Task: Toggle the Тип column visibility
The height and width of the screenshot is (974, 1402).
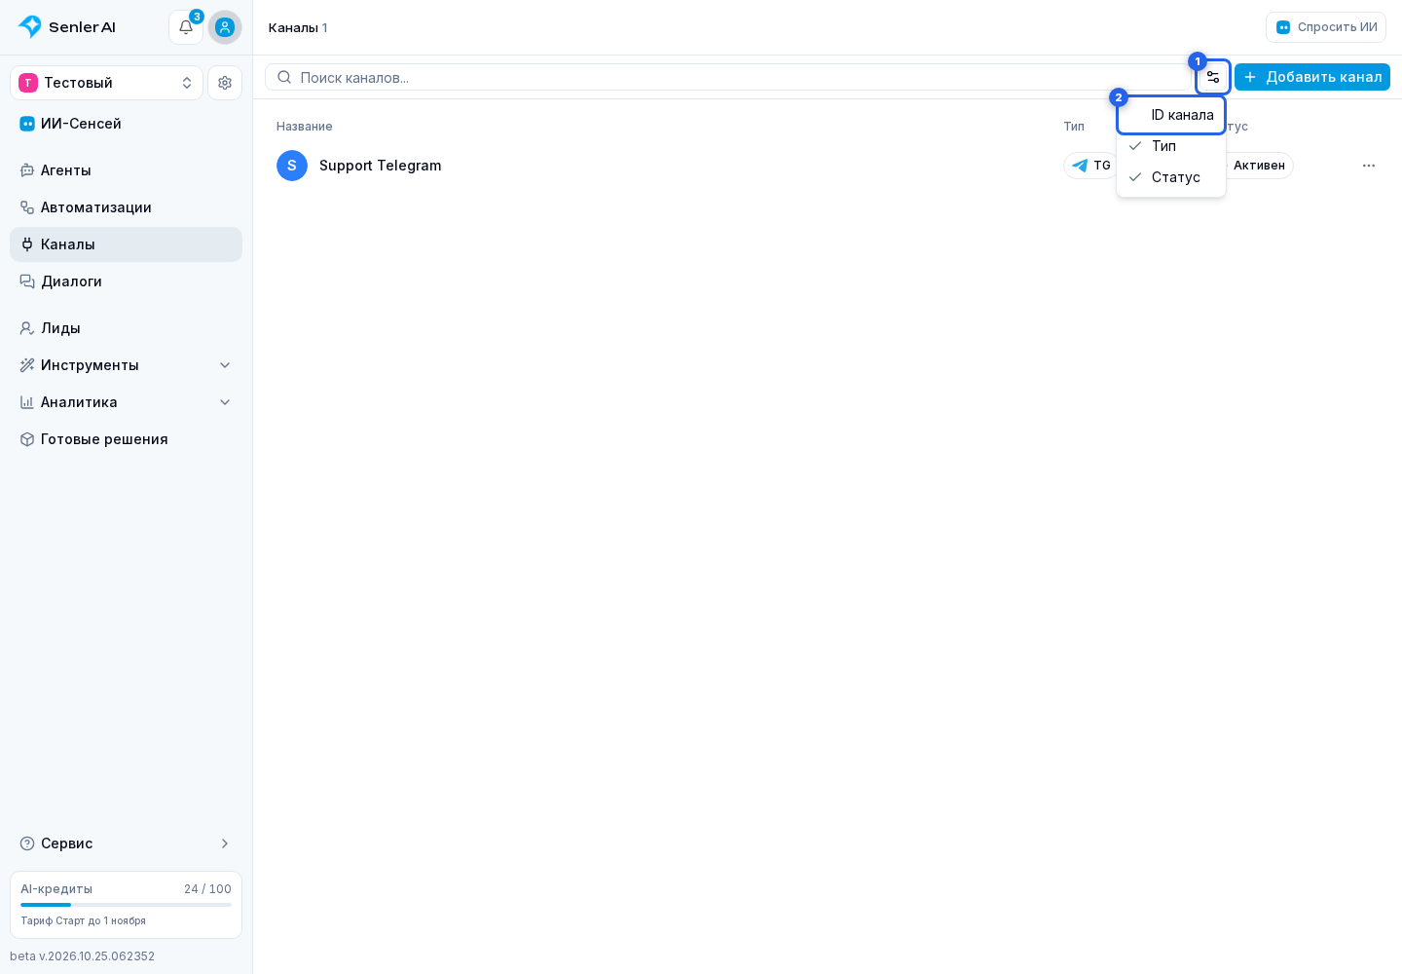Action: [1171, 146]
